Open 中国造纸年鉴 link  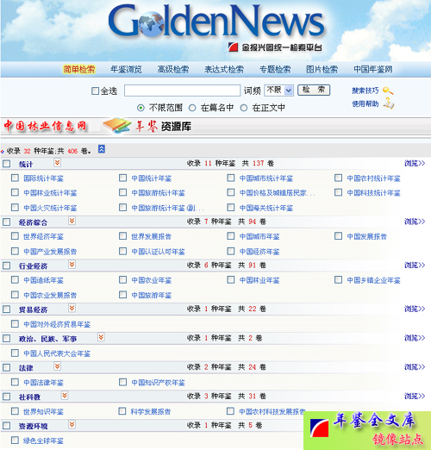(44, 280)
